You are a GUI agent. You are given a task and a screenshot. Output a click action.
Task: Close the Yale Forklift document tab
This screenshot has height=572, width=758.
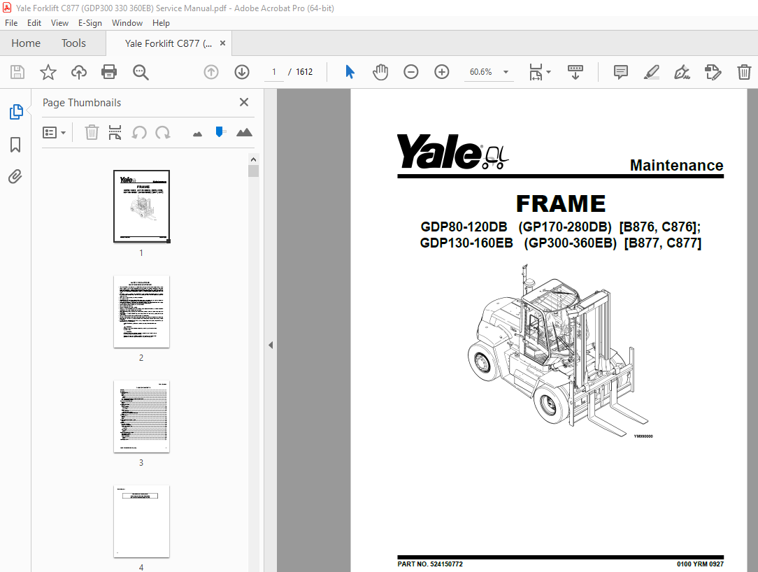pos(223,43)
